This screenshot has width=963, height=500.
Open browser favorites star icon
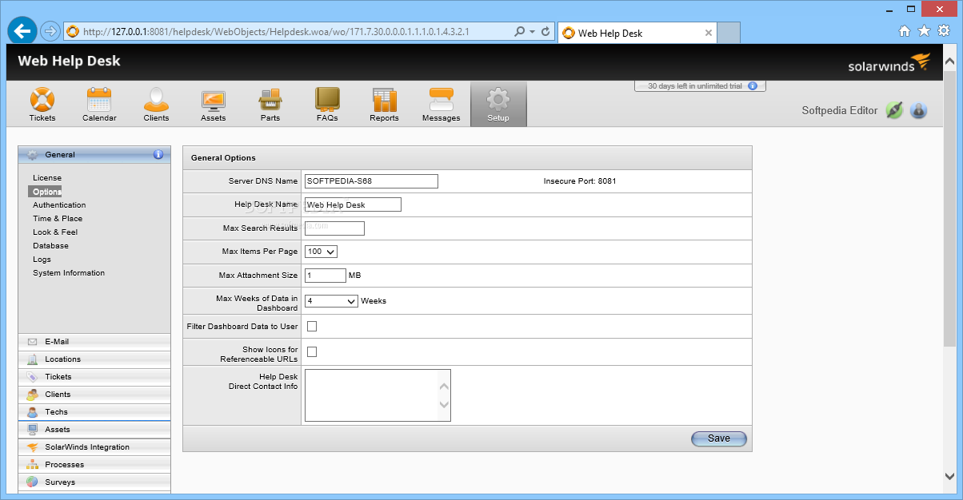coord(924,31)
